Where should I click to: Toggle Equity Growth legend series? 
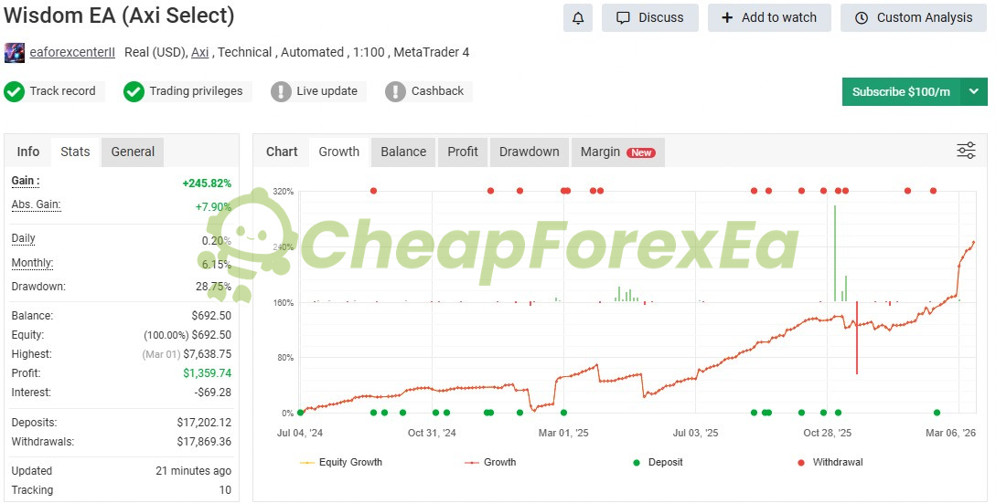coord(341,463)
